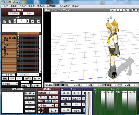Open the 物理演算(P) menu

pyautogui.click(x=52, y=6)
